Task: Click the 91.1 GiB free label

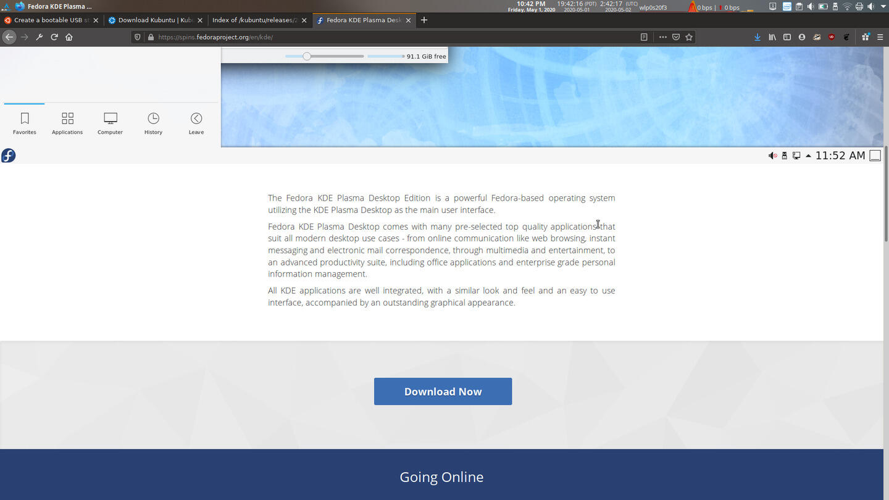Action: pyautogui.click(x=426, y=56)
